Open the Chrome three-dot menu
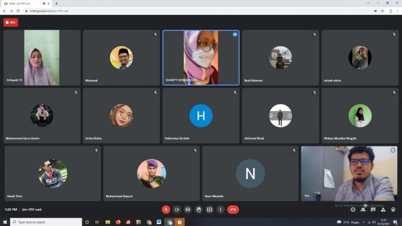The image size is (402, 226). 398,11
